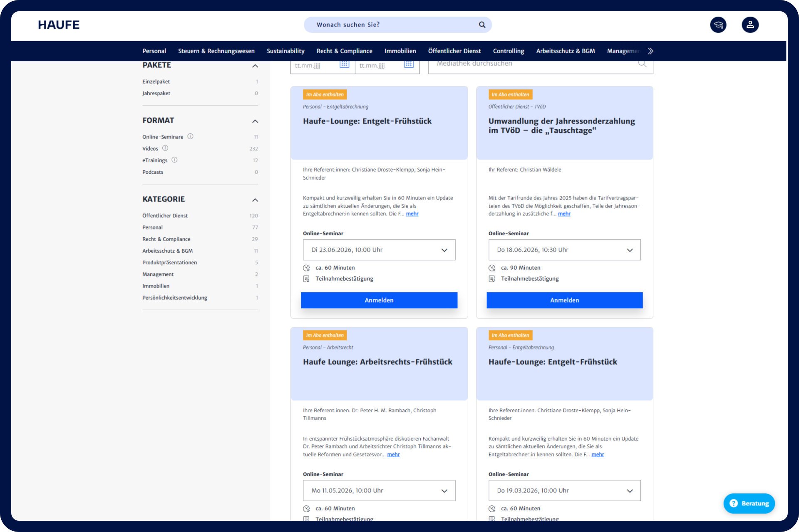The width and height of the screenshot is (799, 532).
Task: Click mehr link in Tauschtage description
Action: tap(564, 214)
